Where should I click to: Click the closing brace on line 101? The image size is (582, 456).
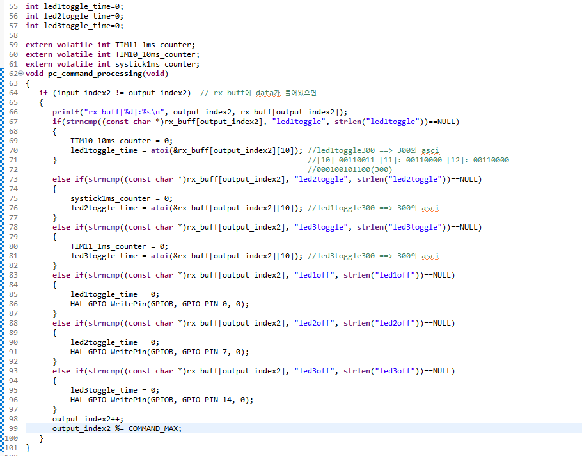[28, 448]
